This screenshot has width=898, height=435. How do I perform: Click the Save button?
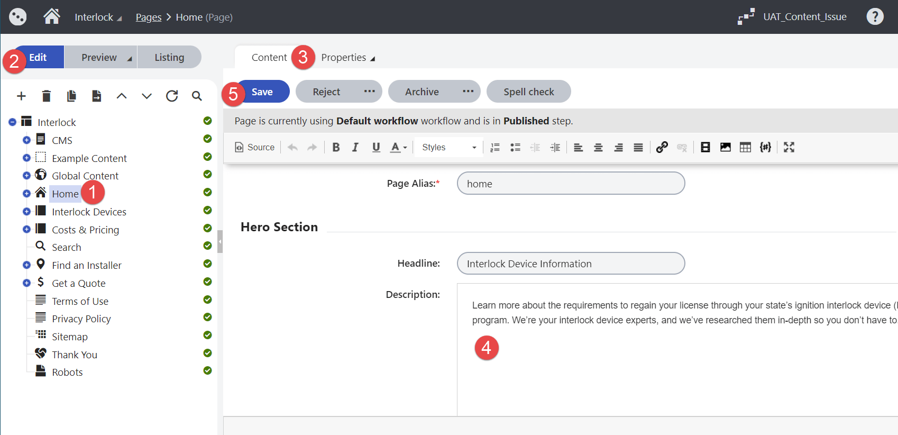pyautogui.click(x=262, y=92)
